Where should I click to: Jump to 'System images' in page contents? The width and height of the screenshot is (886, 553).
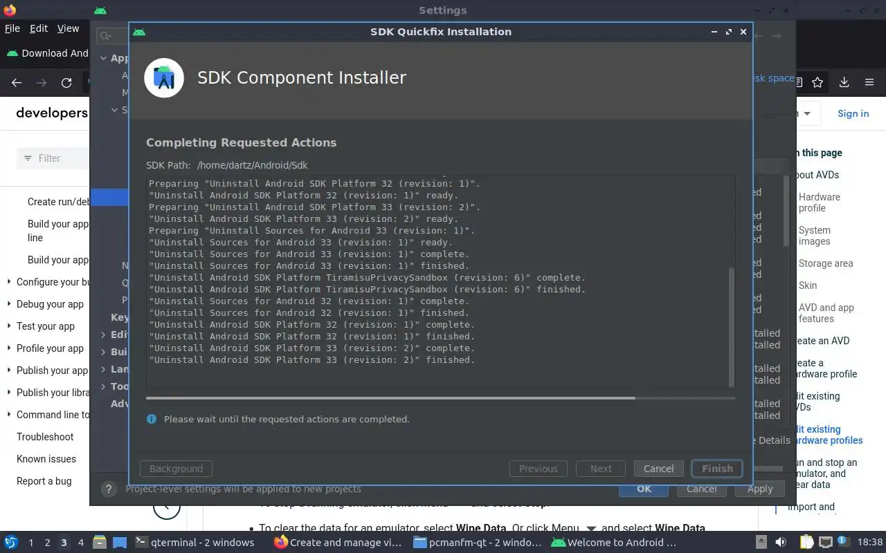815,236
